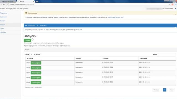Close the Запуски browser tab
Viewport: 177px width, 99px height.
(x=33, y=1)
